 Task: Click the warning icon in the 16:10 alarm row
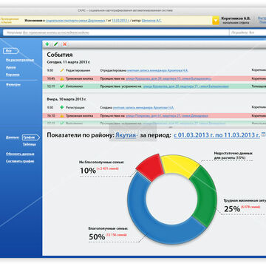[x=62, y=115]
